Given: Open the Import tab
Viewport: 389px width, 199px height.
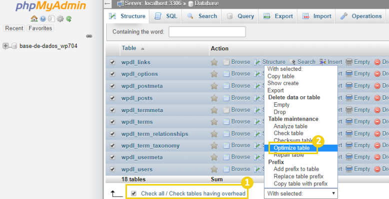Looking at the screenshot, I should pyautogui.click(x=316, y=16).
